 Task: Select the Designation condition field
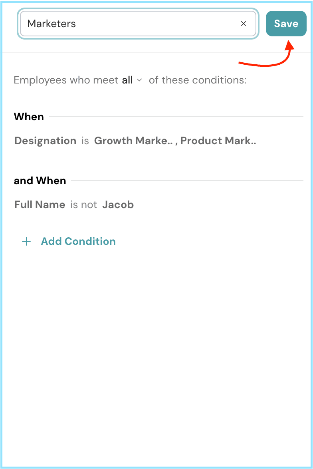point(46,141)
